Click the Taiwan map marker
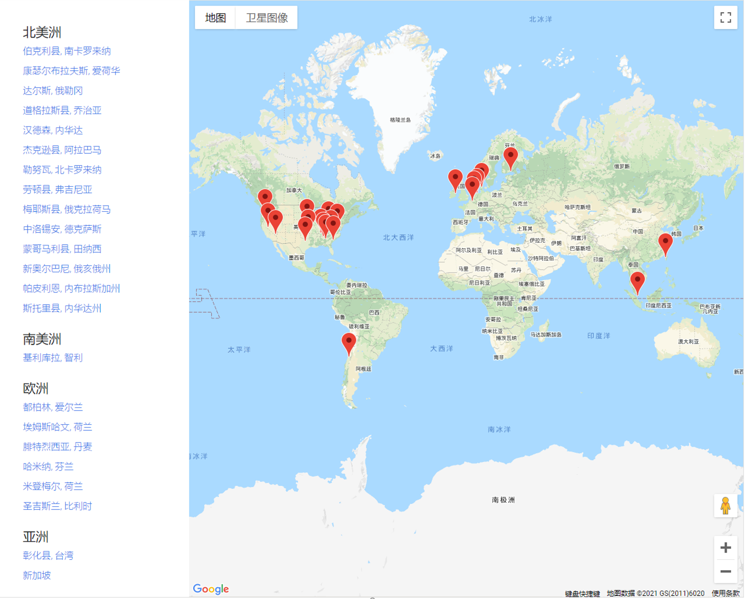Viewport: 745px width, 599px height. click(x=665, y=243)
